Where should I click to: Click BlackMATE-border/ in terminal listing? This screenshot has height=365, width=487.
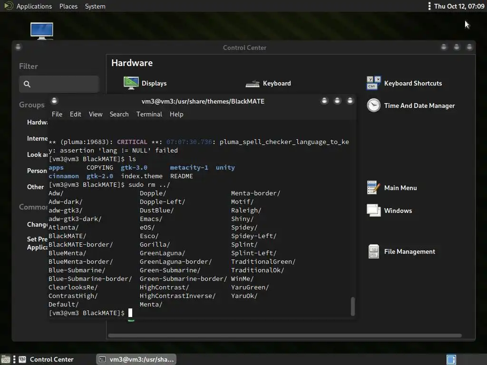pyautogui.click(x=80, y=245)
